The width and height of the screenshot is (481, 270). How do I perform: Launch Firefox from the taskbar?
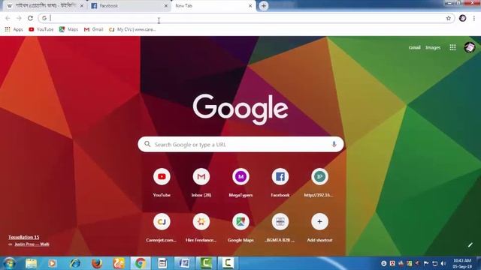(x=97, y=263)
